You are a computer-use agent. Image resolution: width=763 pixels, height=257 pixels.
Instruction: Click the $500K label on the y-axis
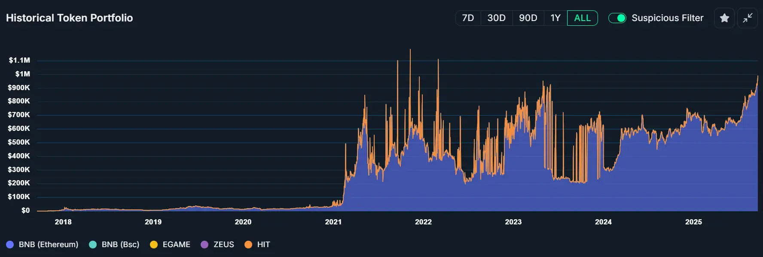19,142
